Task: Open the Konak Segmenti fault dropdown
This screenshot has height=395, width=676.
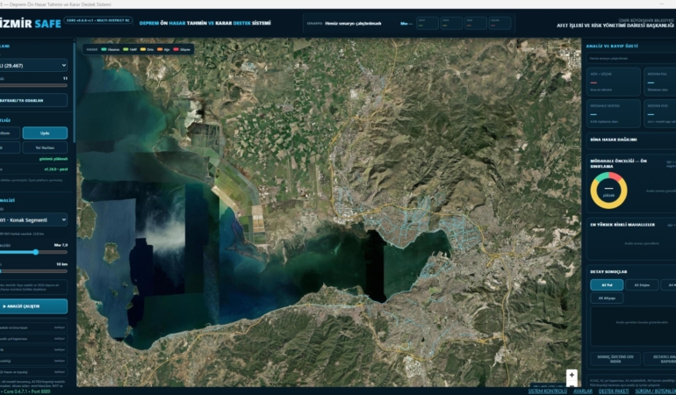Action: click(x=33, y=219)
